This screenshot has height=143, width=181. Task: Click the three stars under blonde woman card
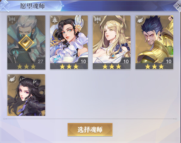pos(112,67)
